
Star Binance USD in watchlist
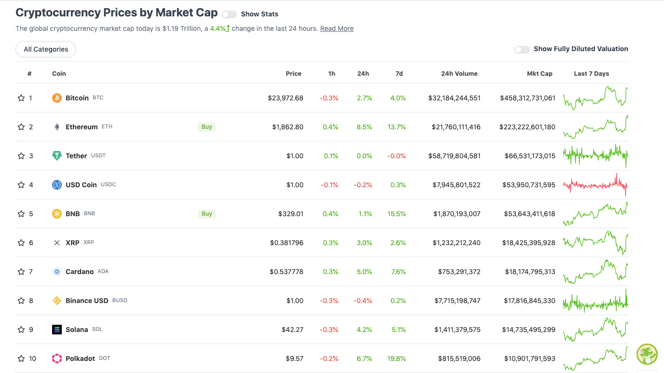21,301
